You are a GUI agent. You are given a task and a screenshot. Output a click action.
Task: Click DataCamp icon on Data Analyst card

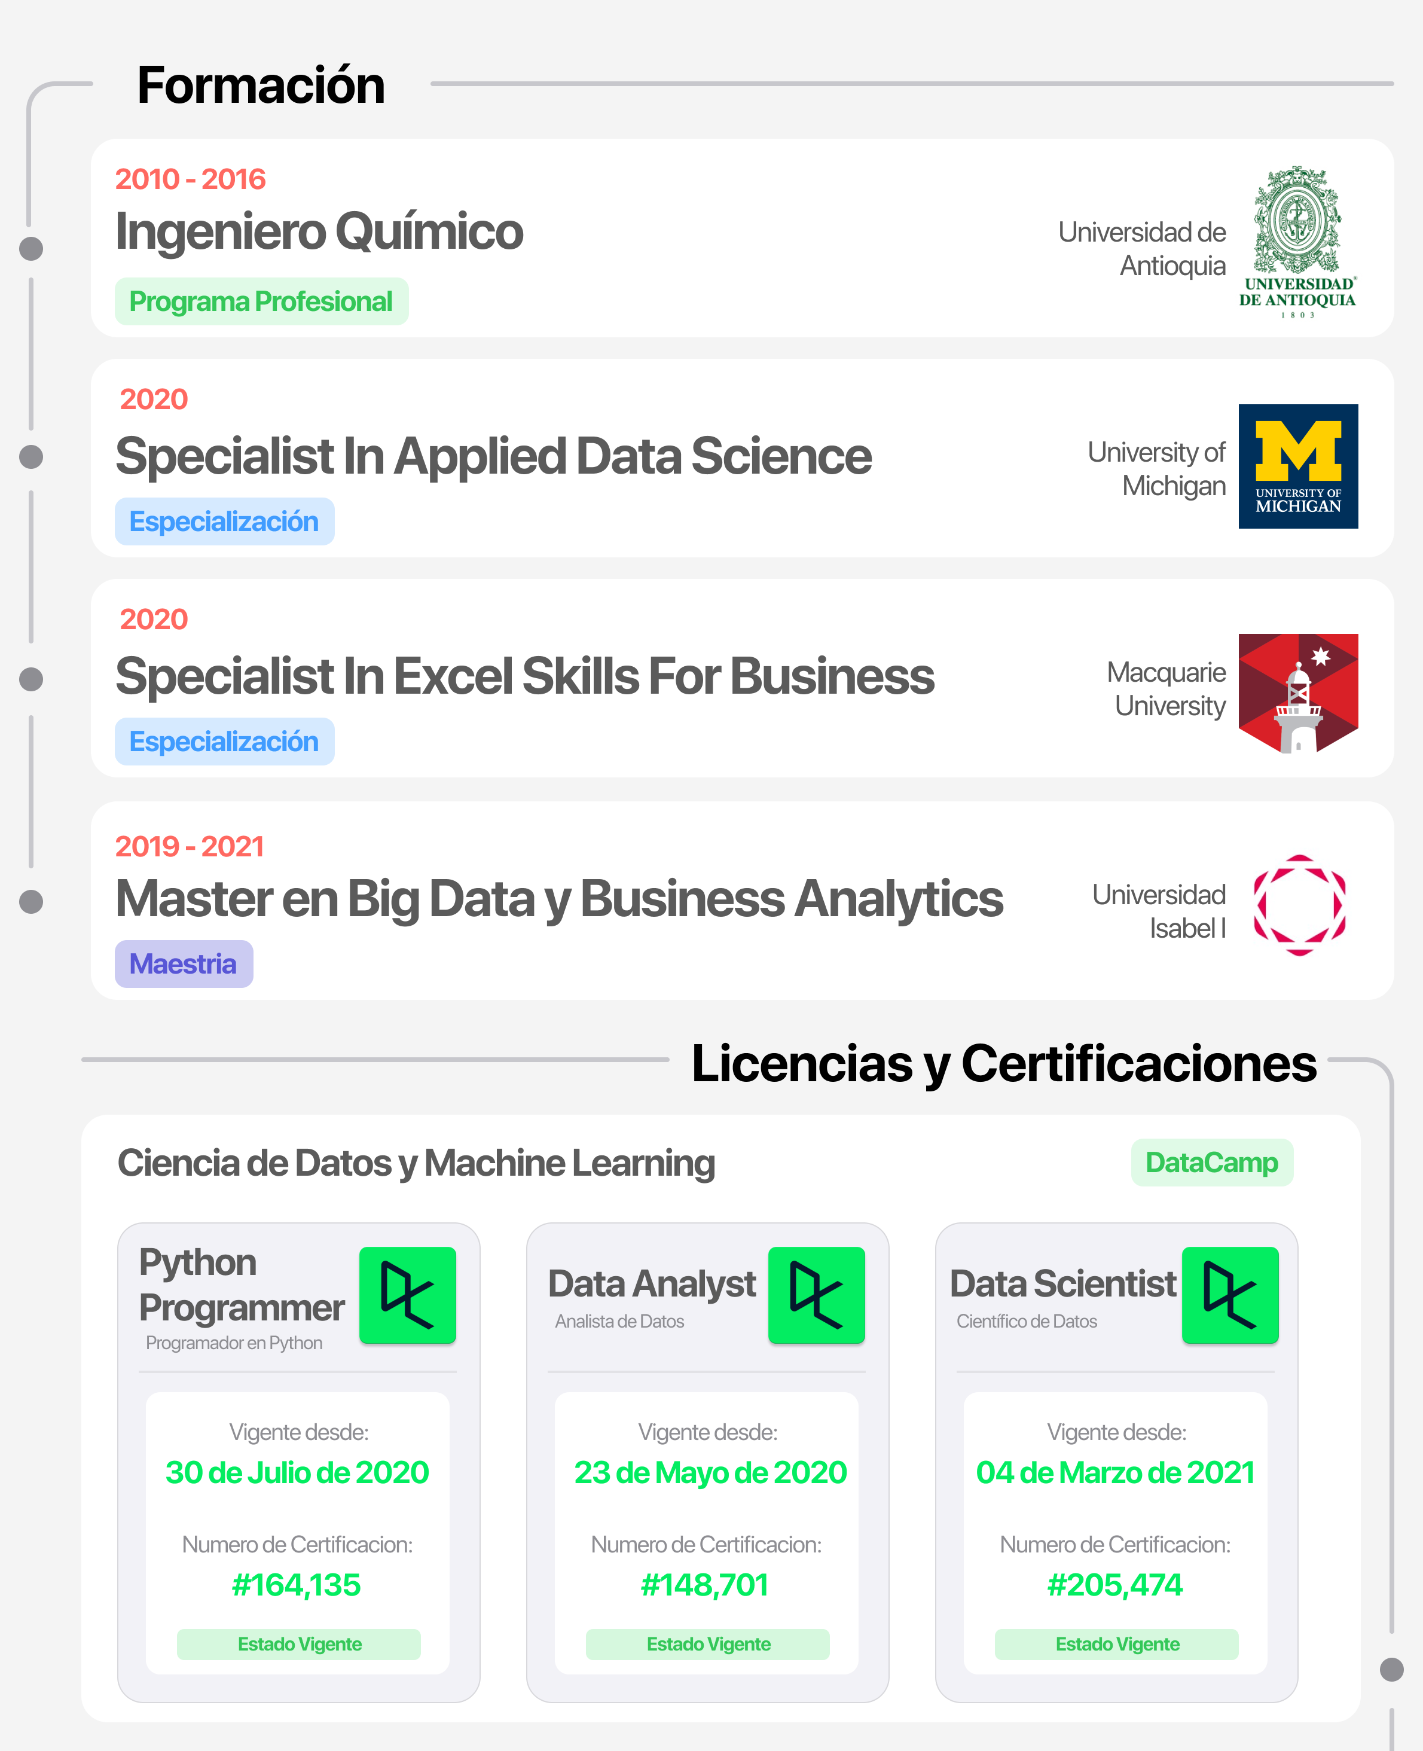pos(816,1295)
